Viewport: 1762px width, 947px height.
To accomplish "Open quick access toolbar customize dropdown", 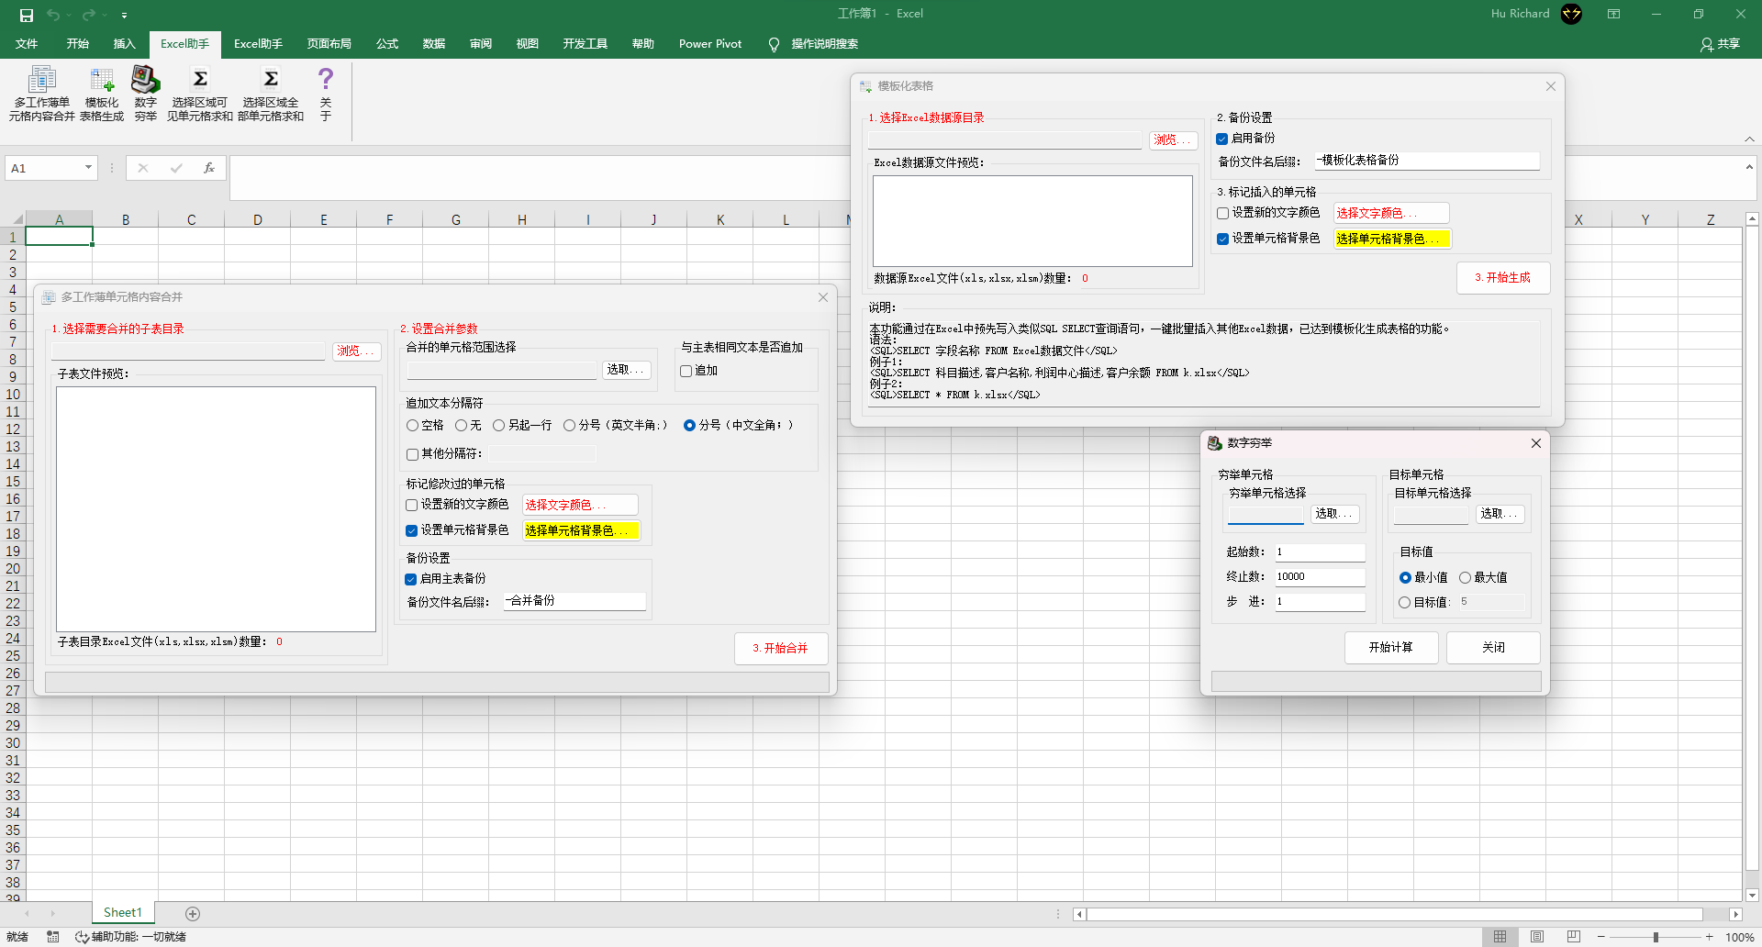I will [125, 14].
